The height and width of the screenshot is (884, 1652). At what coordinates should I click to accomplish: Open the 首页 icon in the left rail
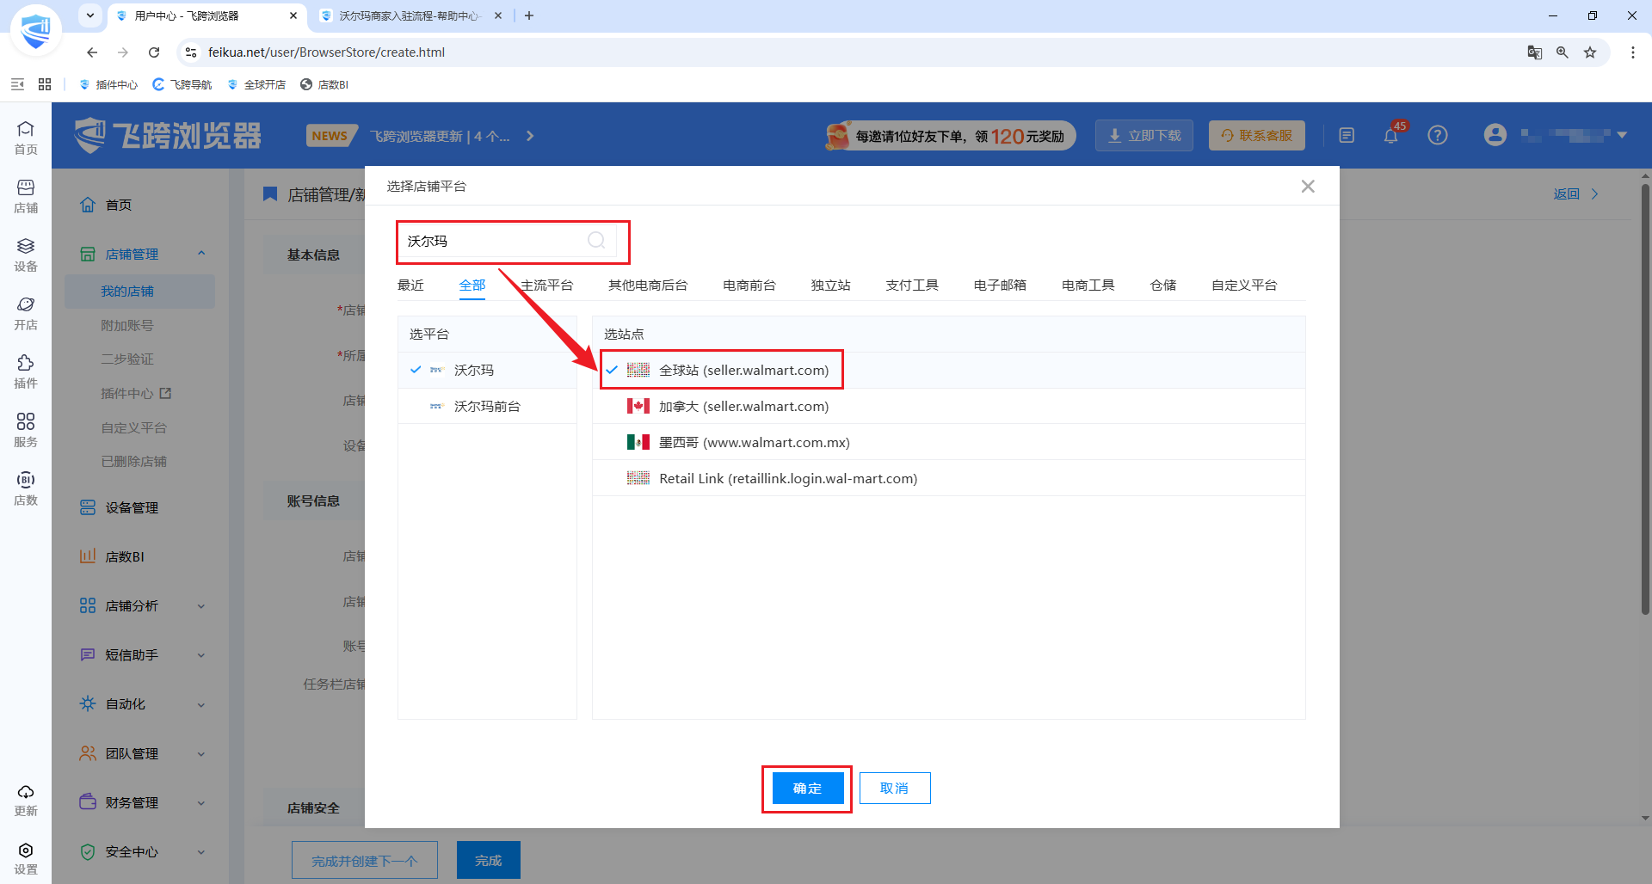26,137
